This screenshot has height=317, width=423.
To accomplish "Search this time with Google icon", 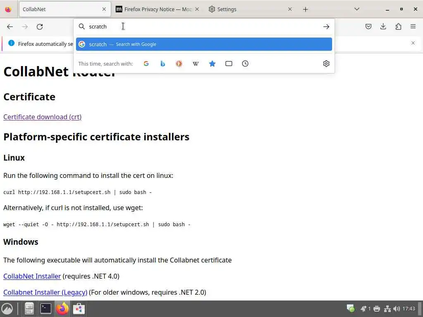I will (x=146, y=64).
